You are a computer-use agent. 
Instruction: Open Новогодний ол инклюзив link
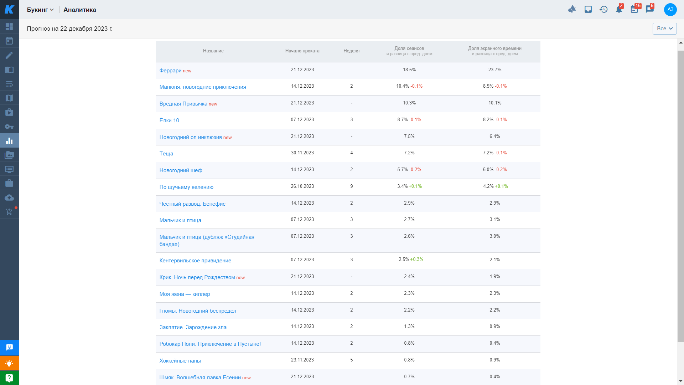coord(191,137)
